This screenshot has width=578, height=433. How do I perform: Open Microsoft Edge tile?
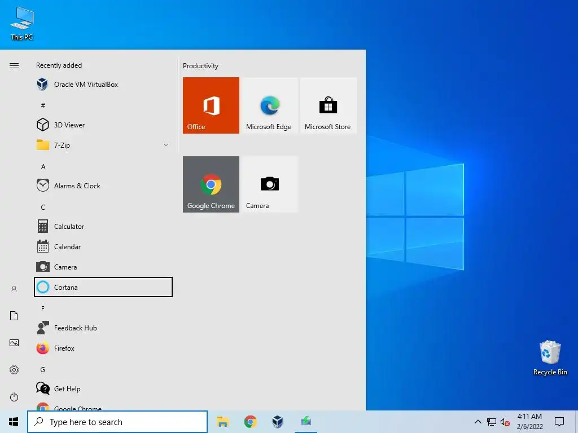coord(270,105)
